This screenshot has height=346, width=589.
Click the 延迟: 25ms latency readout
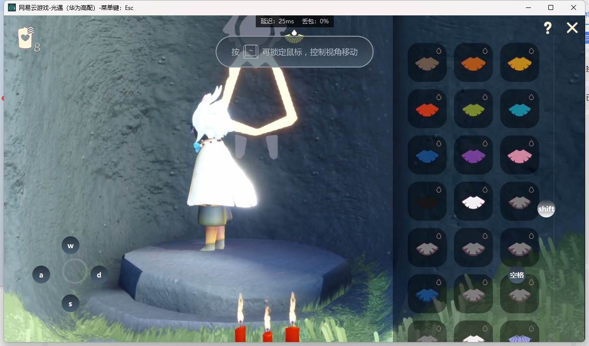point(277,21)
